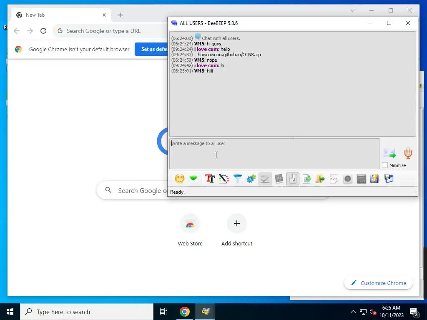Click the Chrome address bar
The width and height of the screenshot is (427, 320).
click(x=110, y=31)
